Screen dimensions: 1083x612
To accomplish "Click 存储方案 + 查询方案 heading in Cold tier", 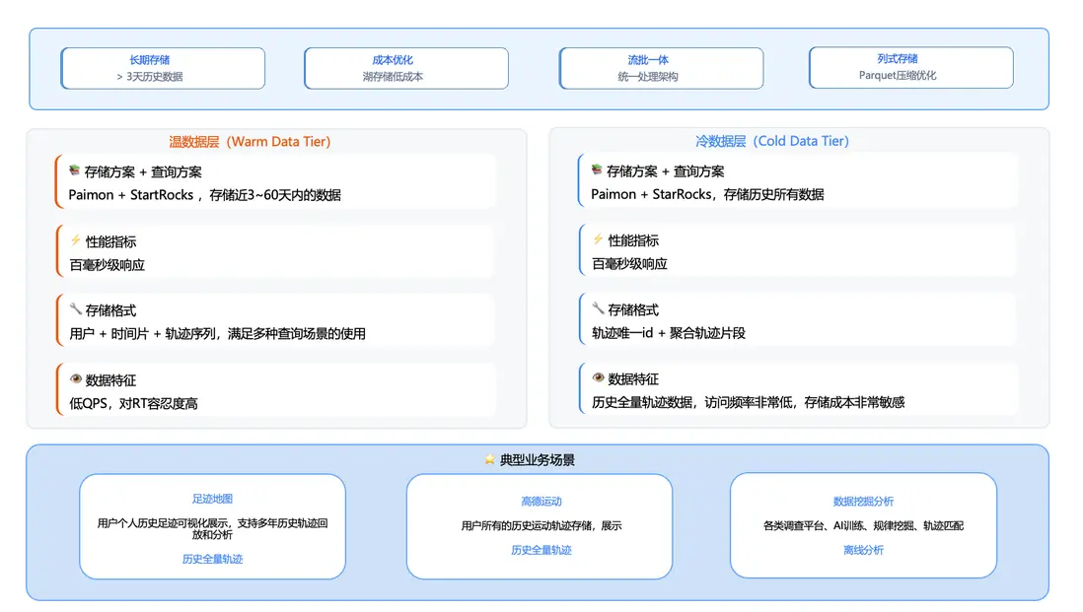I will coord(665,171).
